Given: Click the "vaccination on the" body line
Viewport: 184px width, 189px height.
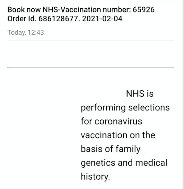Looking at the screenshot, I should [x=118, y=135].
